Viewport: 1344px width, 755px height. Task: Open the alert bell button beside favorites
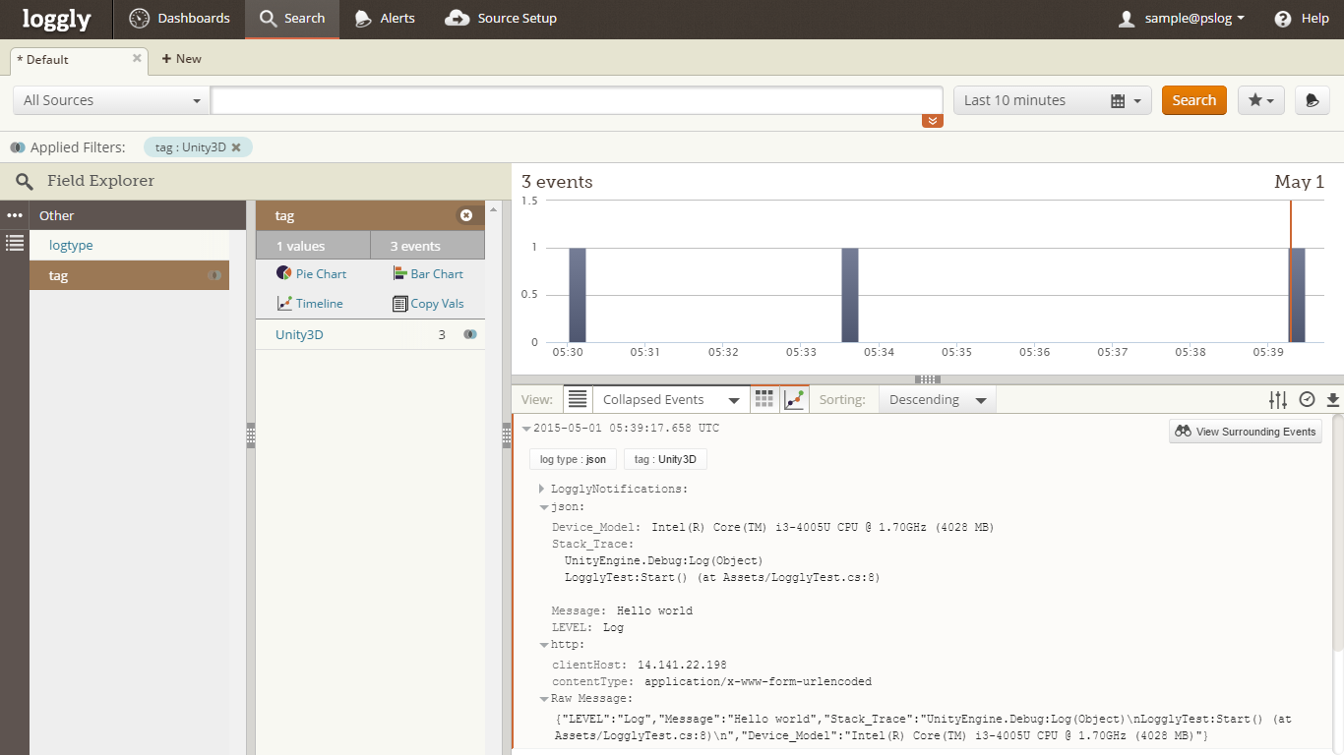coord(1312,100)
